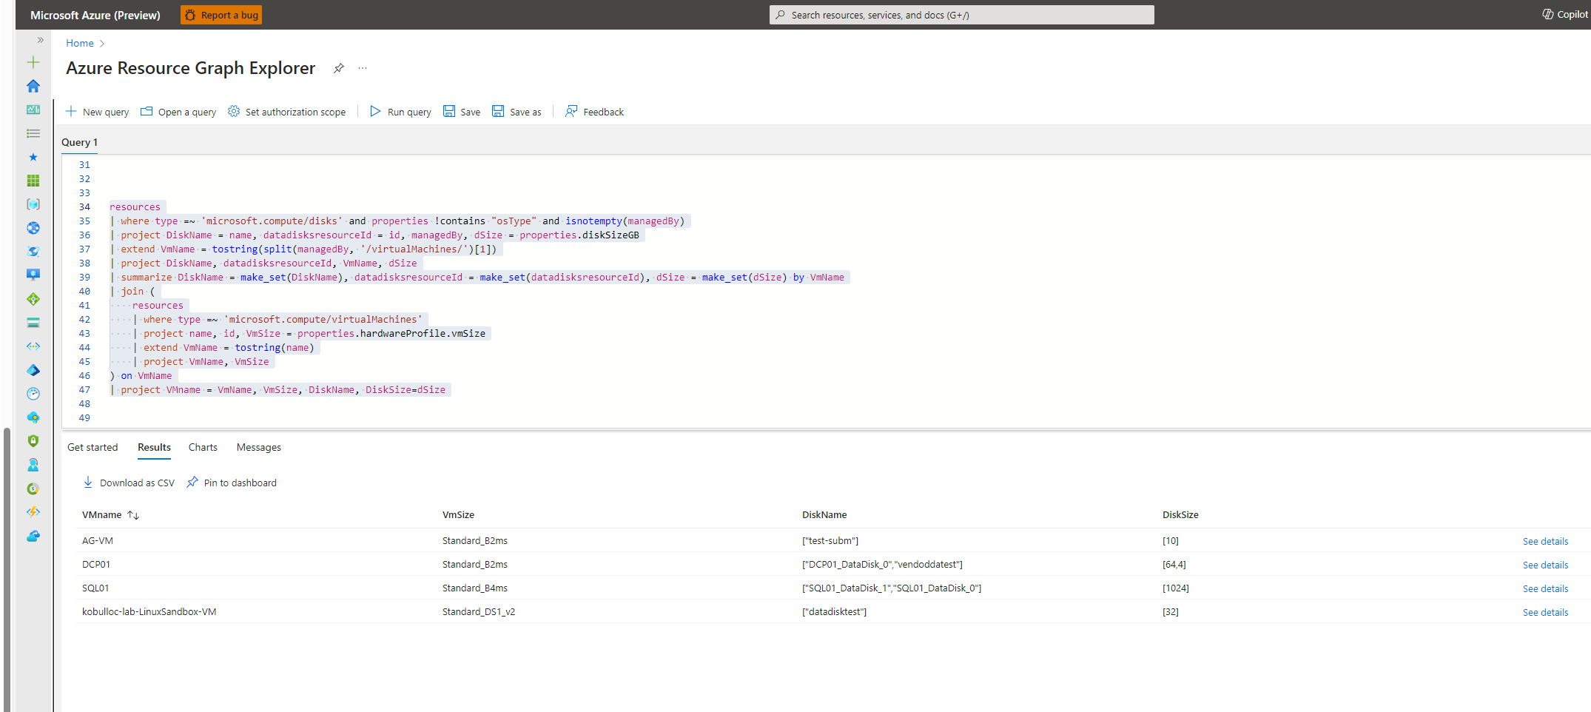The width and height of the screenshot is (1591, 712).
Task: Open the All resources green grid icon
Action: (x=33, y=181)
